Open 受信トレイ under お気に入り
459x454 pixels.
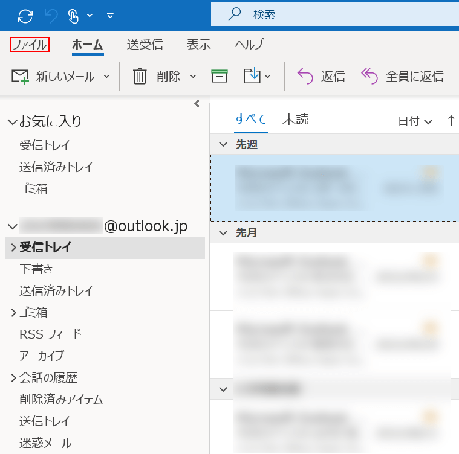(45, 145)
